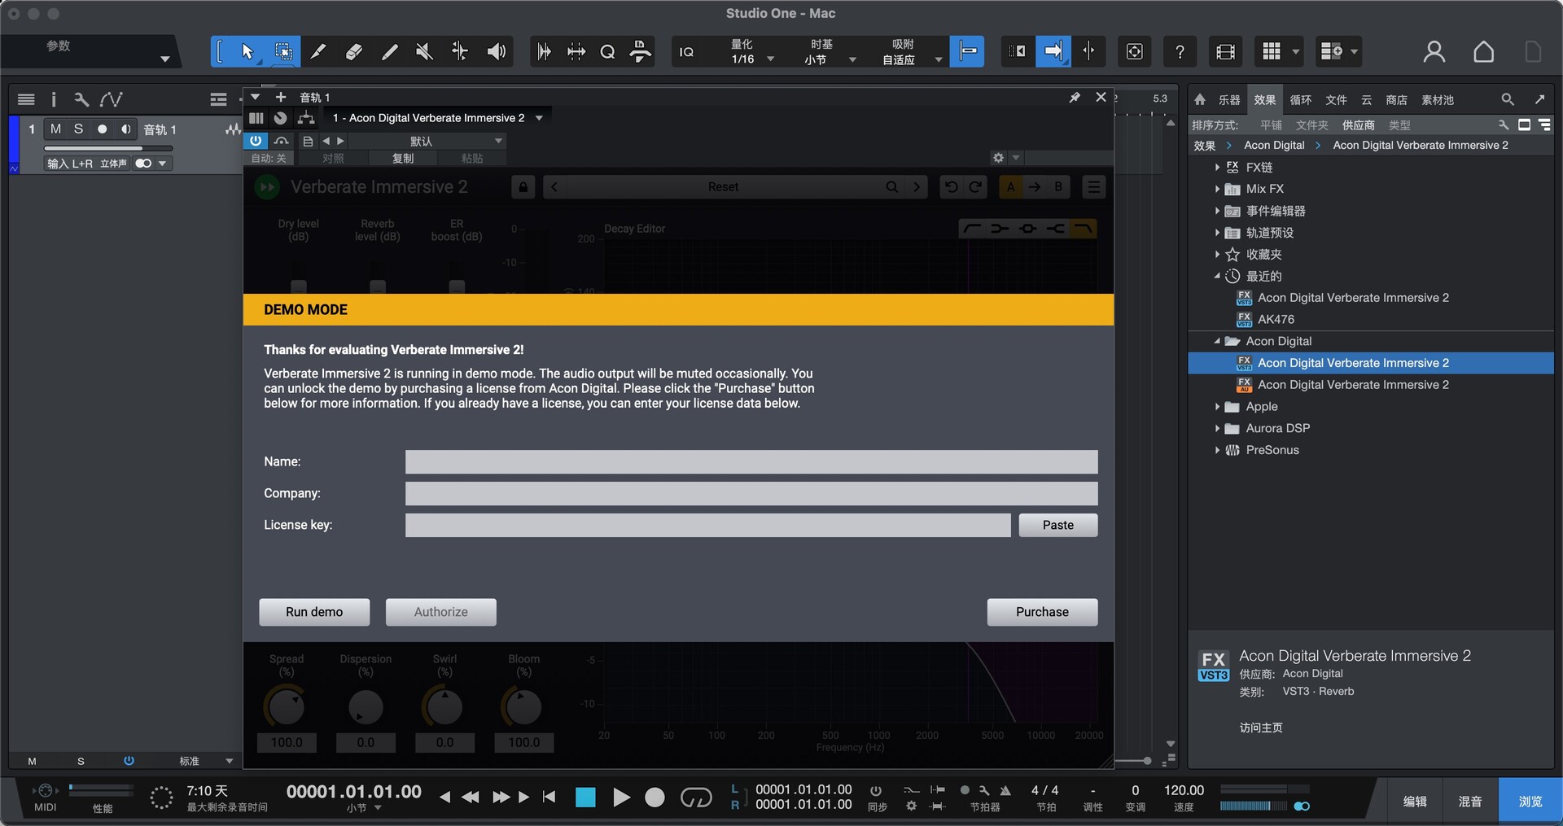Click the Name input field
The image size is (1563, 826).
pyautogui.click(x=751, y=461)
